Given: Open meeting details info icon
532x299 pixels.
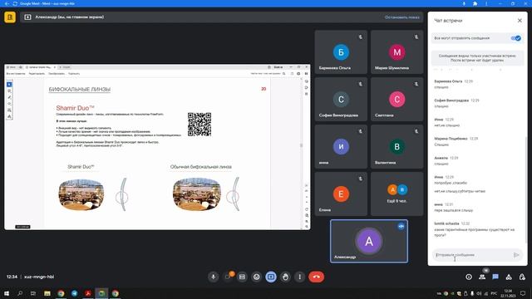Looking at the screenshot, I should coord(469,277).
